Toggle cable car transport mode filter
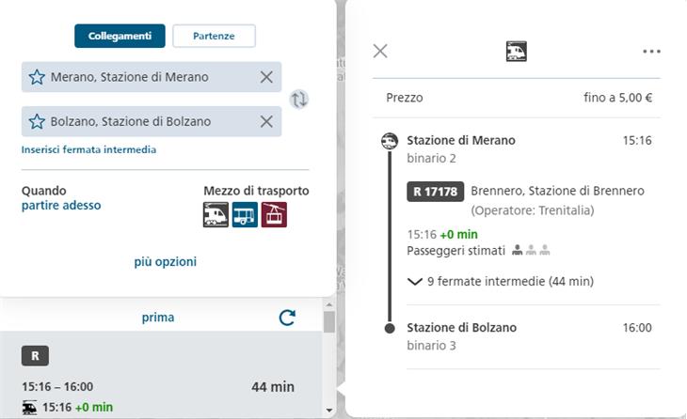The height and width of the screenshot is (419, 687). pyautogui.click(x=274, y=214)
